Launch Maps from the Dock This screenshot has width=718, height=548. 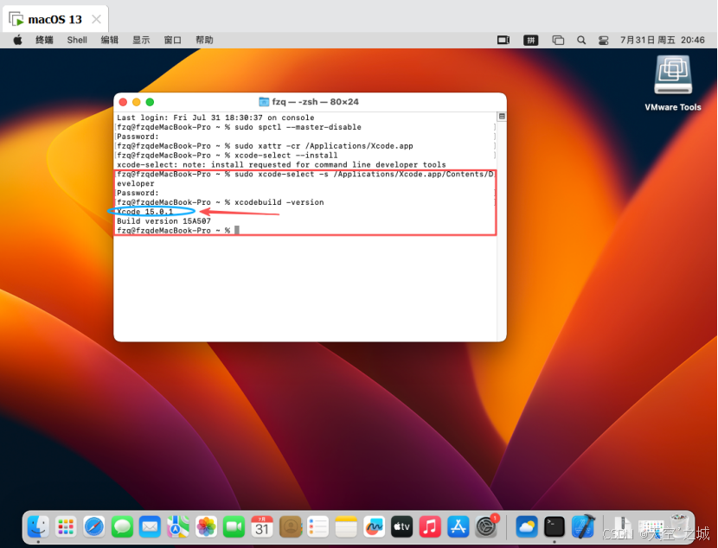[178, 527]
